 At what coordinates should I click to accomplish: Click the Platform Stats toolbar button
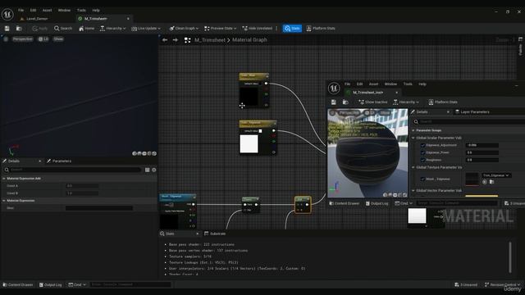tap(321, 29)
